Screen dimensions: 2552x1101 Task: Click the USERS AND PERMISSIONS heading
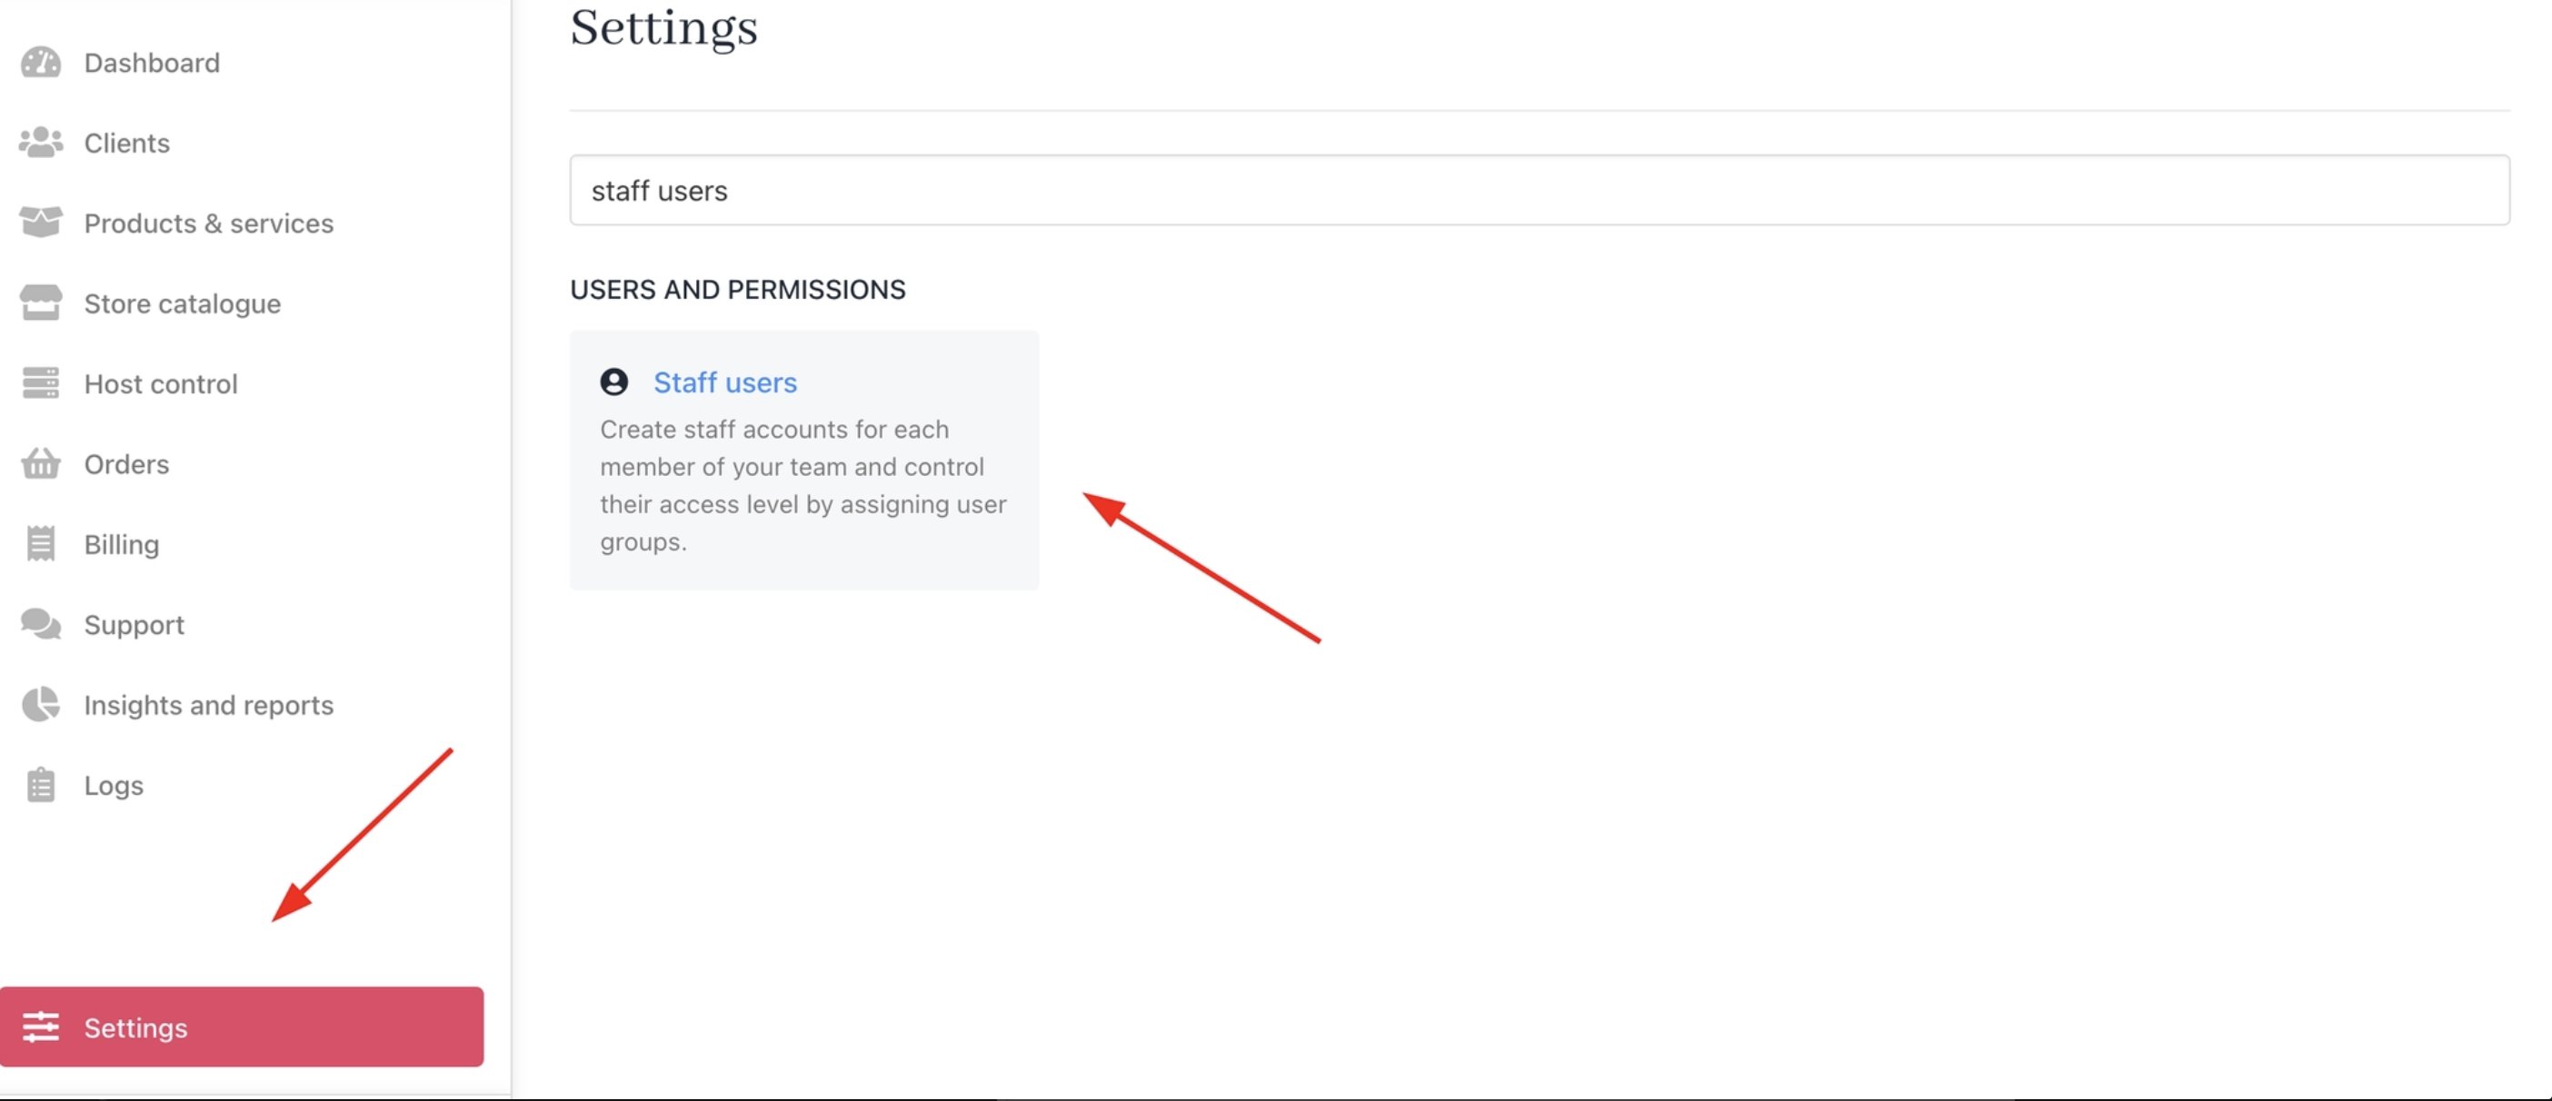737,289
